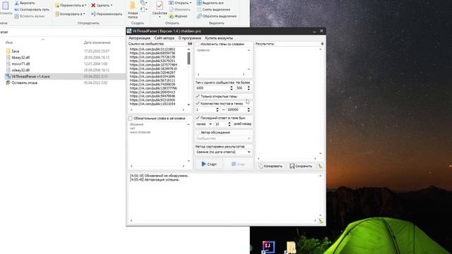Click Снять выделение in the Explorer ribbon
Screen dimensions: 452x254
[213, 9]
